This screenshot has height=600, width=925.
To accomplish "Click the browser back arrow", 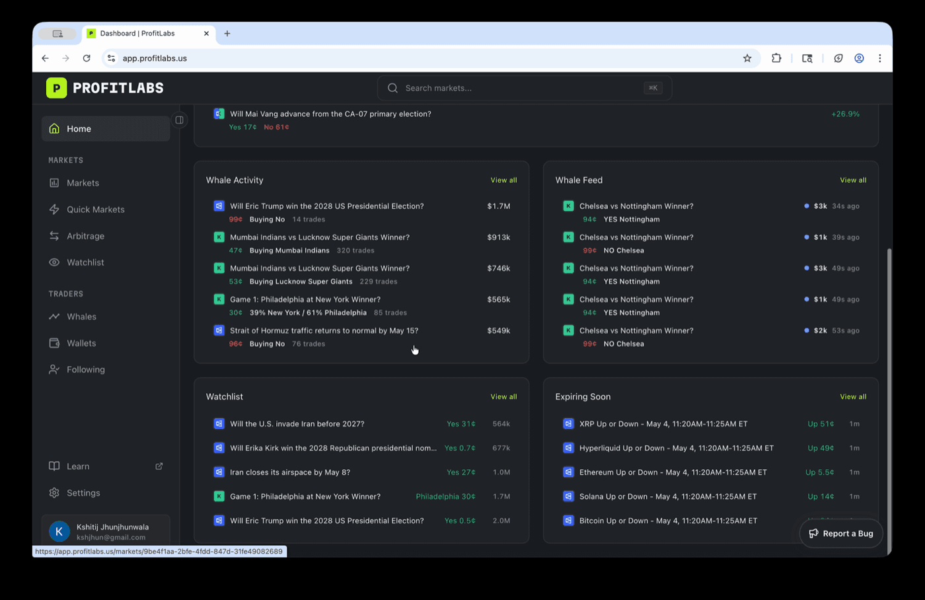I will pyautogui.click(x=45, y=58).
